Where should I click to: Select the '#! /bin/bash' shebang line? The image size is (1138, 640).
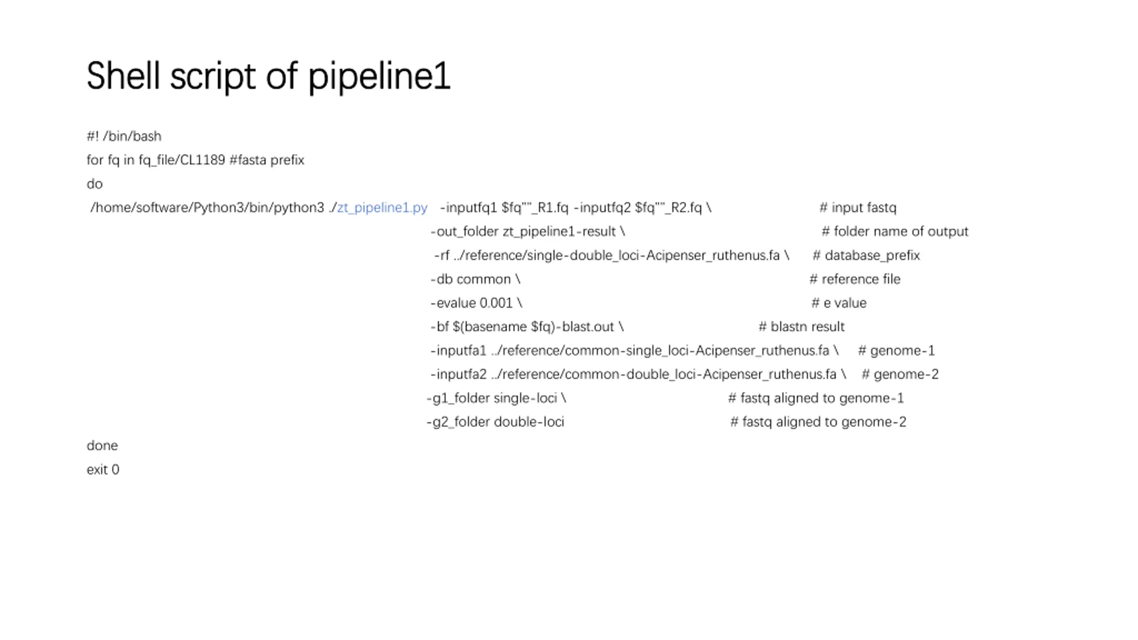[x=124, y=136]
